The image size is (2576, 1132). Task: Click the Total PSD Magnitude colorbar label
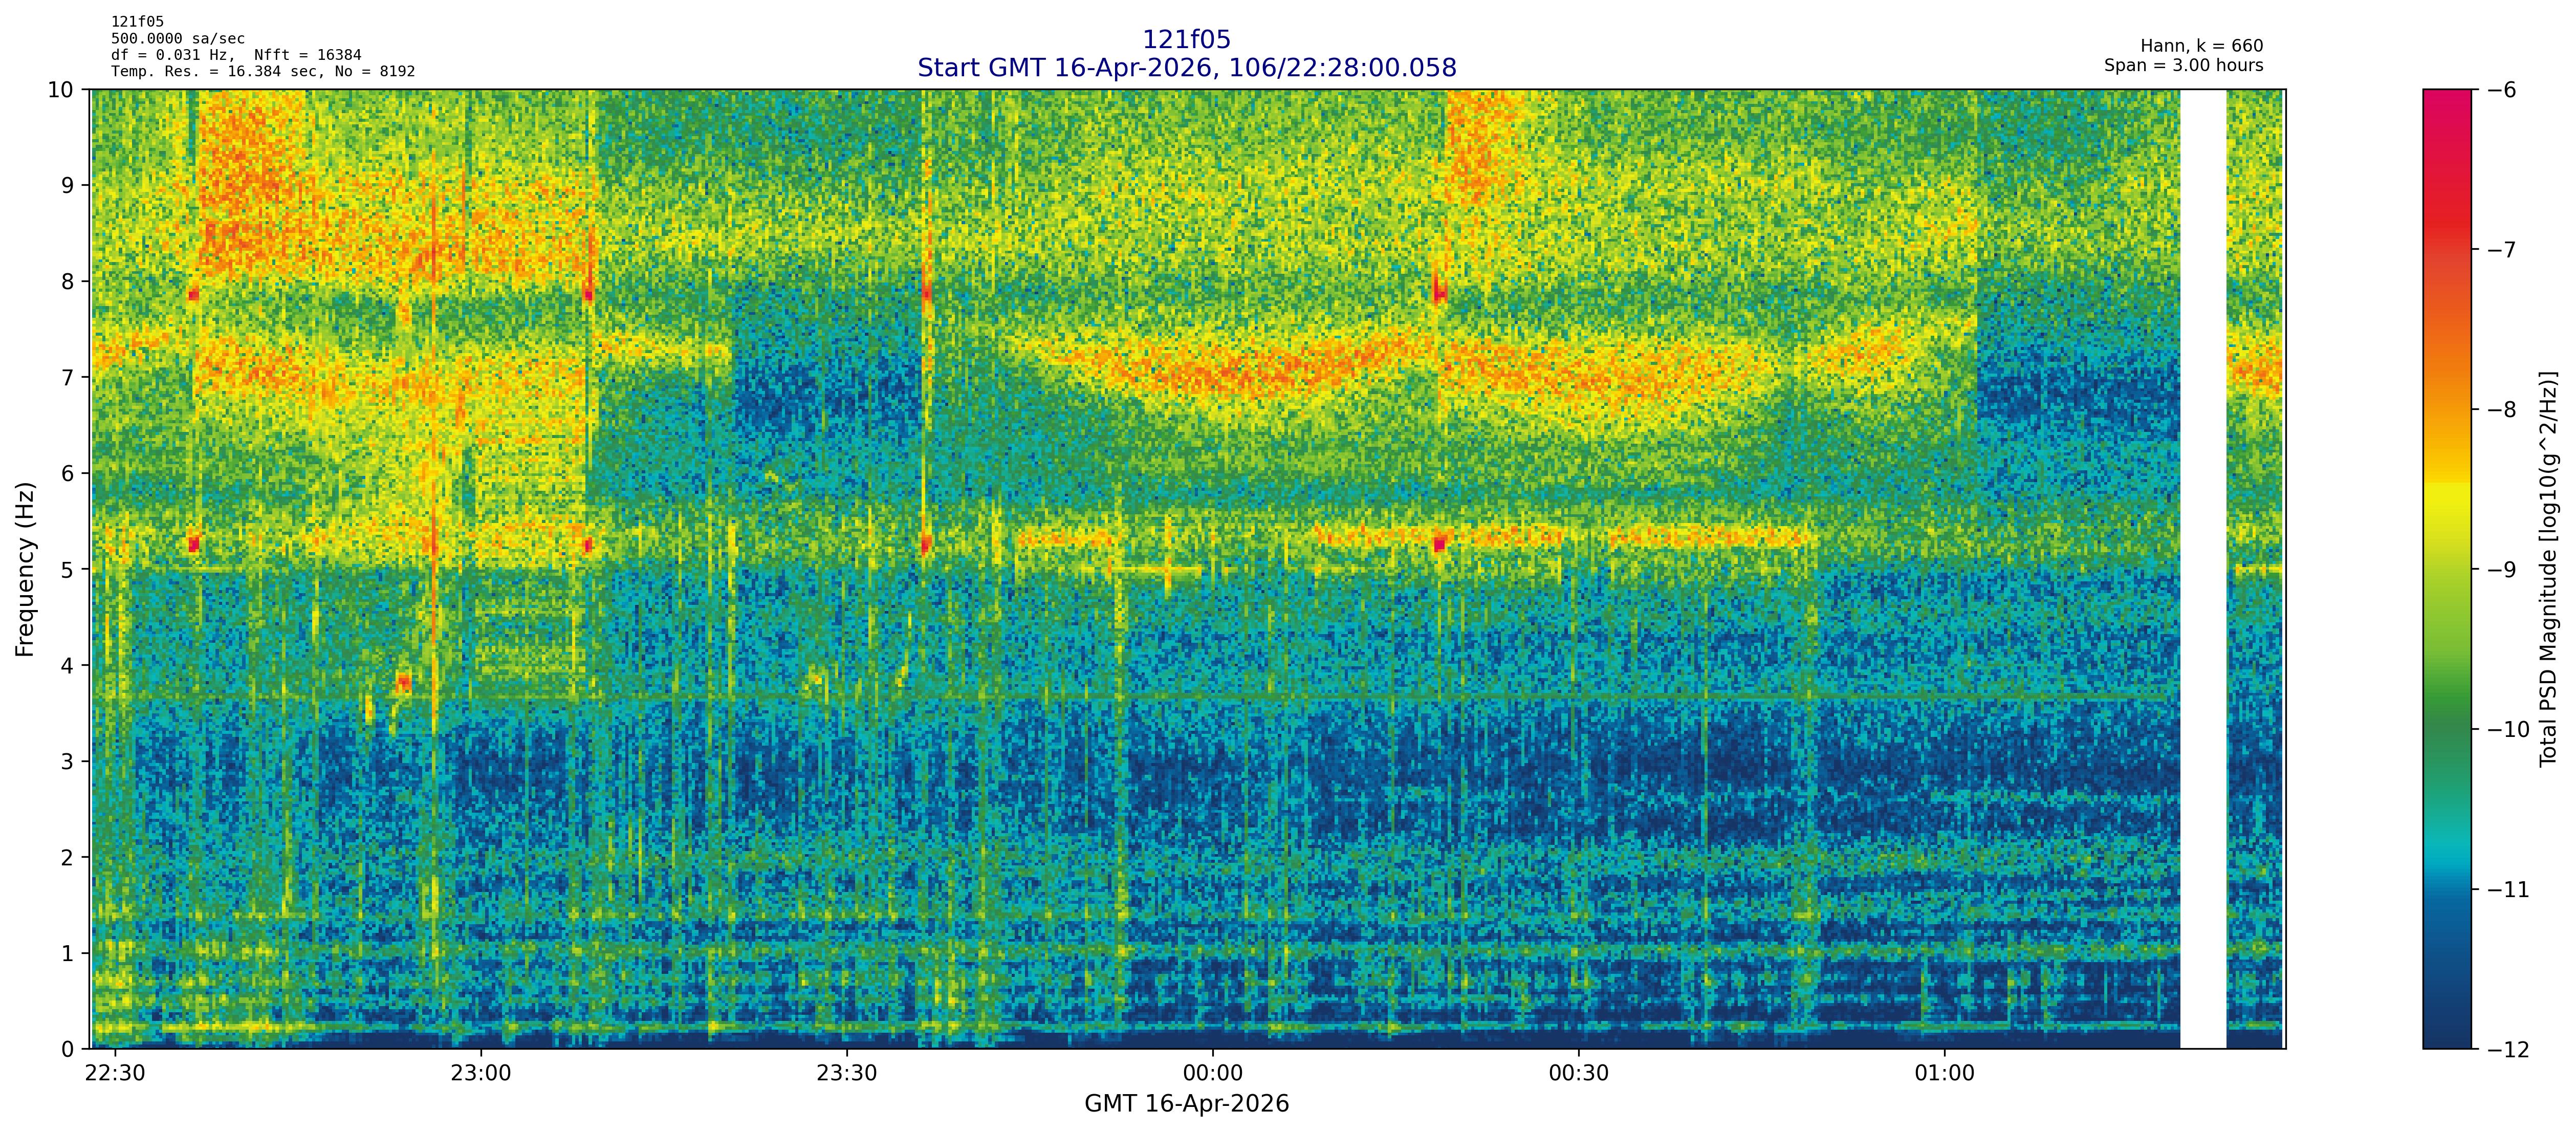click(2548, 569)
